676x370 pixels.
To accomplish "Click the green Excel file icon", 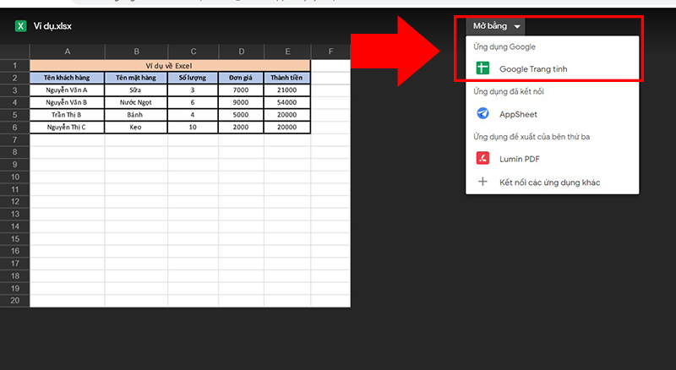I will 20,26.
